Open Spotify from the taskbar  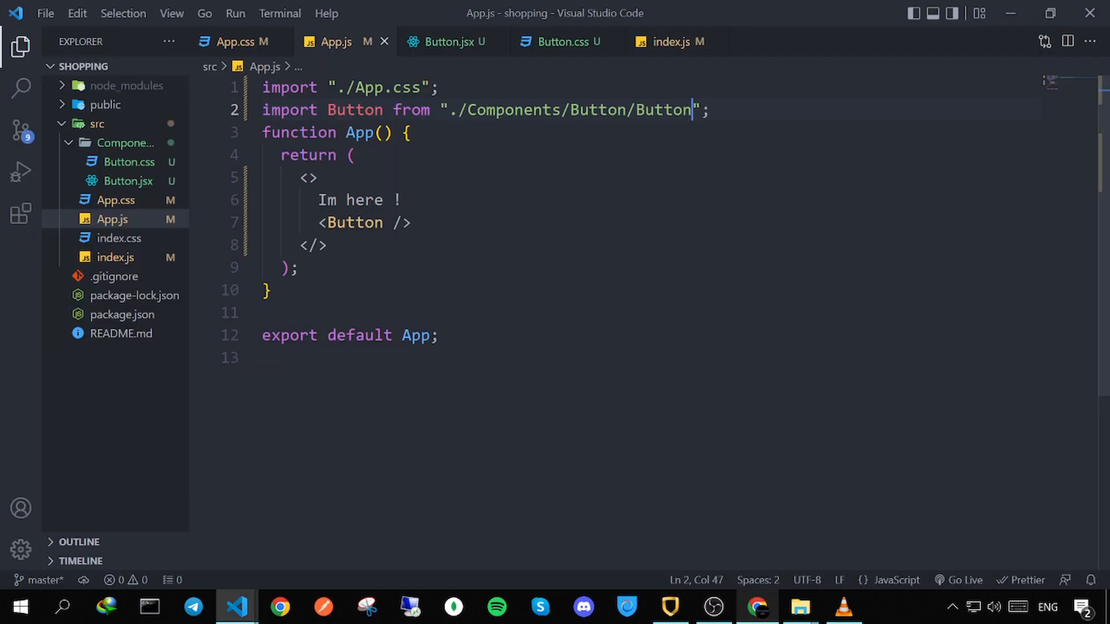[497, 607]
